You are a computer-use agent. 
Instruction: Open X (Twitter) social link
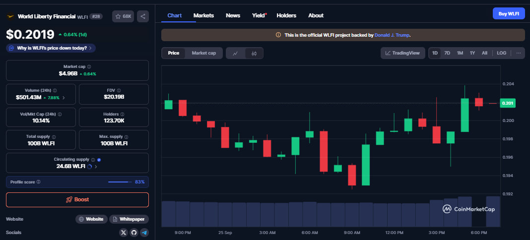(x=124, y=233)
